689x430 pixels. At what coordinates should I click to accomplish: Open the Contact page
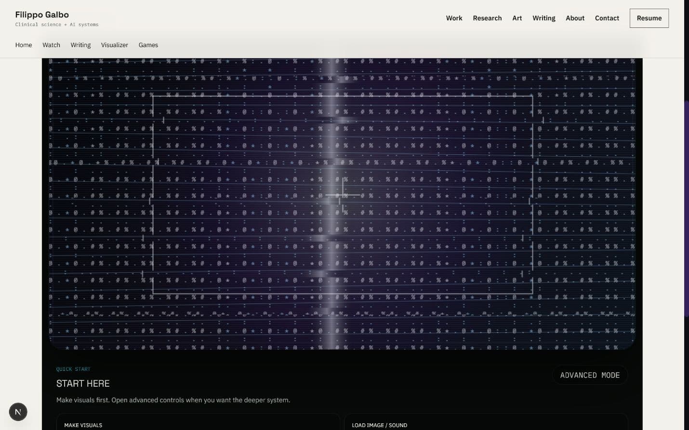[607, 18]
